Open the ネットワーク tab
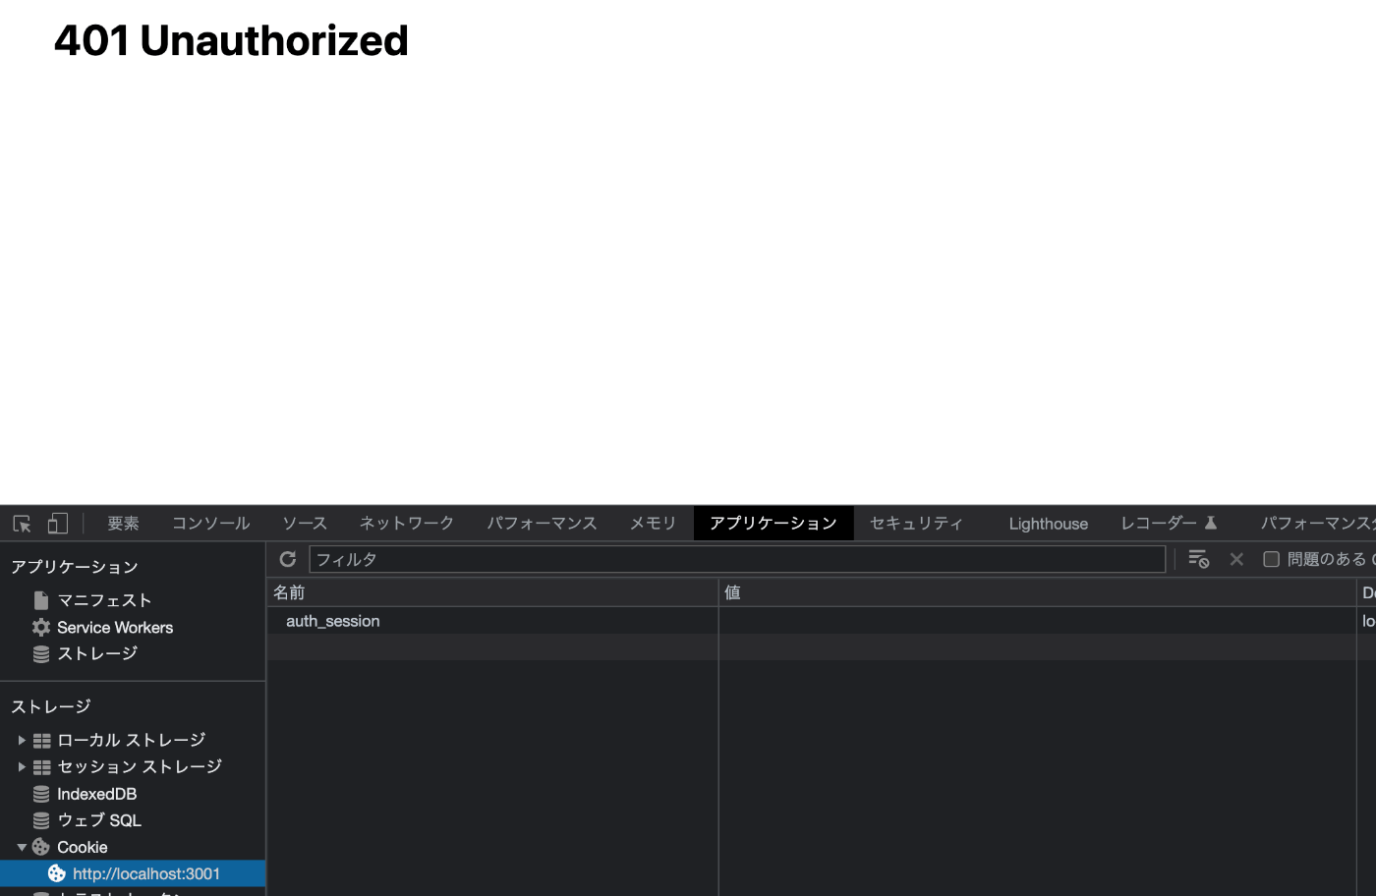Viewport: 1376px width, 896px height. click(x=407, y=524)
